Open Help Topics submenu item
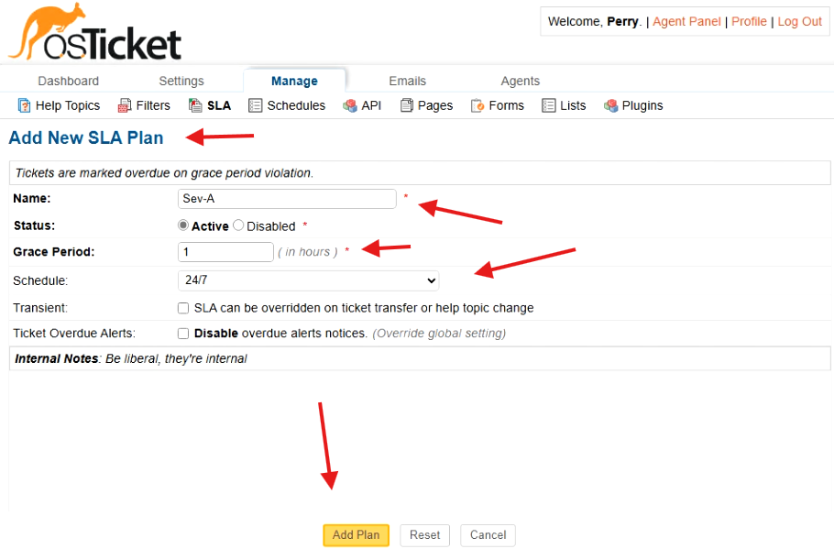Image resolution: width=834 pixels, height=560 pixels. click(x=68, y=105)
